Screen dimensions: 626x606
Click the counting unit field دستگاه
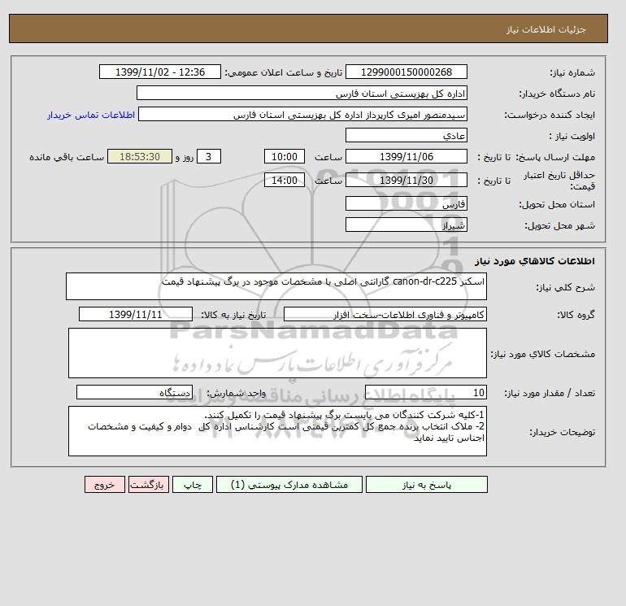click(x=134, y=392)
